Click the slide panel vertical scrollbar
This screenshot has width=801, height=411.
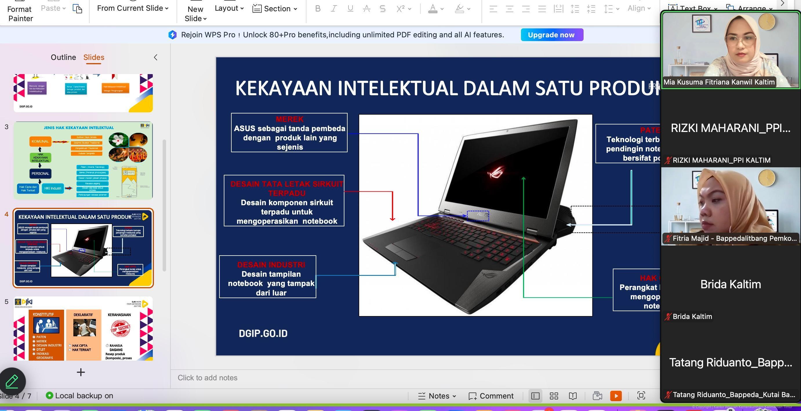click(164, 205)
